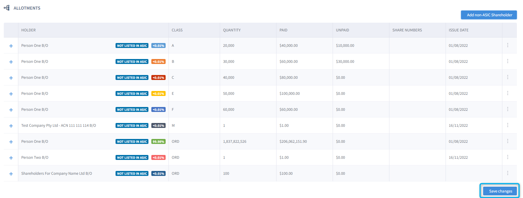
Task: Expand the class E allotment row
Action: coord(11,94)
